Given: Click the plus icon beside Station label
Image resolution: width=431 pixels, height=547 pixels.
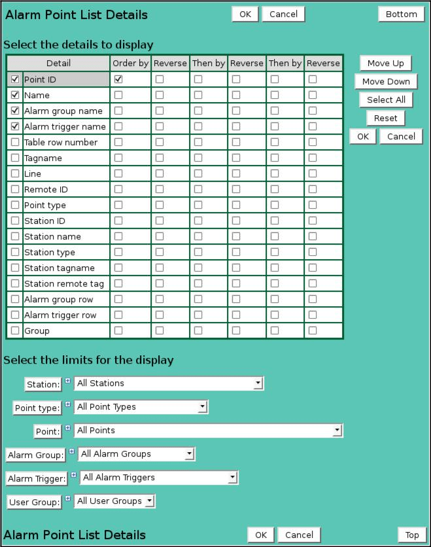Looking at the screenshot, I should click(67, 381).
